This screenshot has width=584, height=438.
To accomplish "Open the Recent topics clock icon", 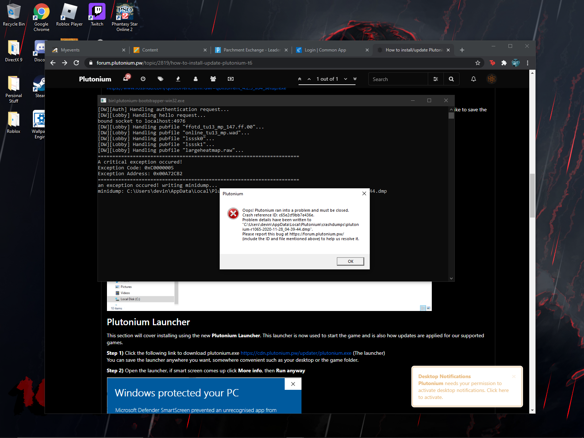I will [143, 79].
